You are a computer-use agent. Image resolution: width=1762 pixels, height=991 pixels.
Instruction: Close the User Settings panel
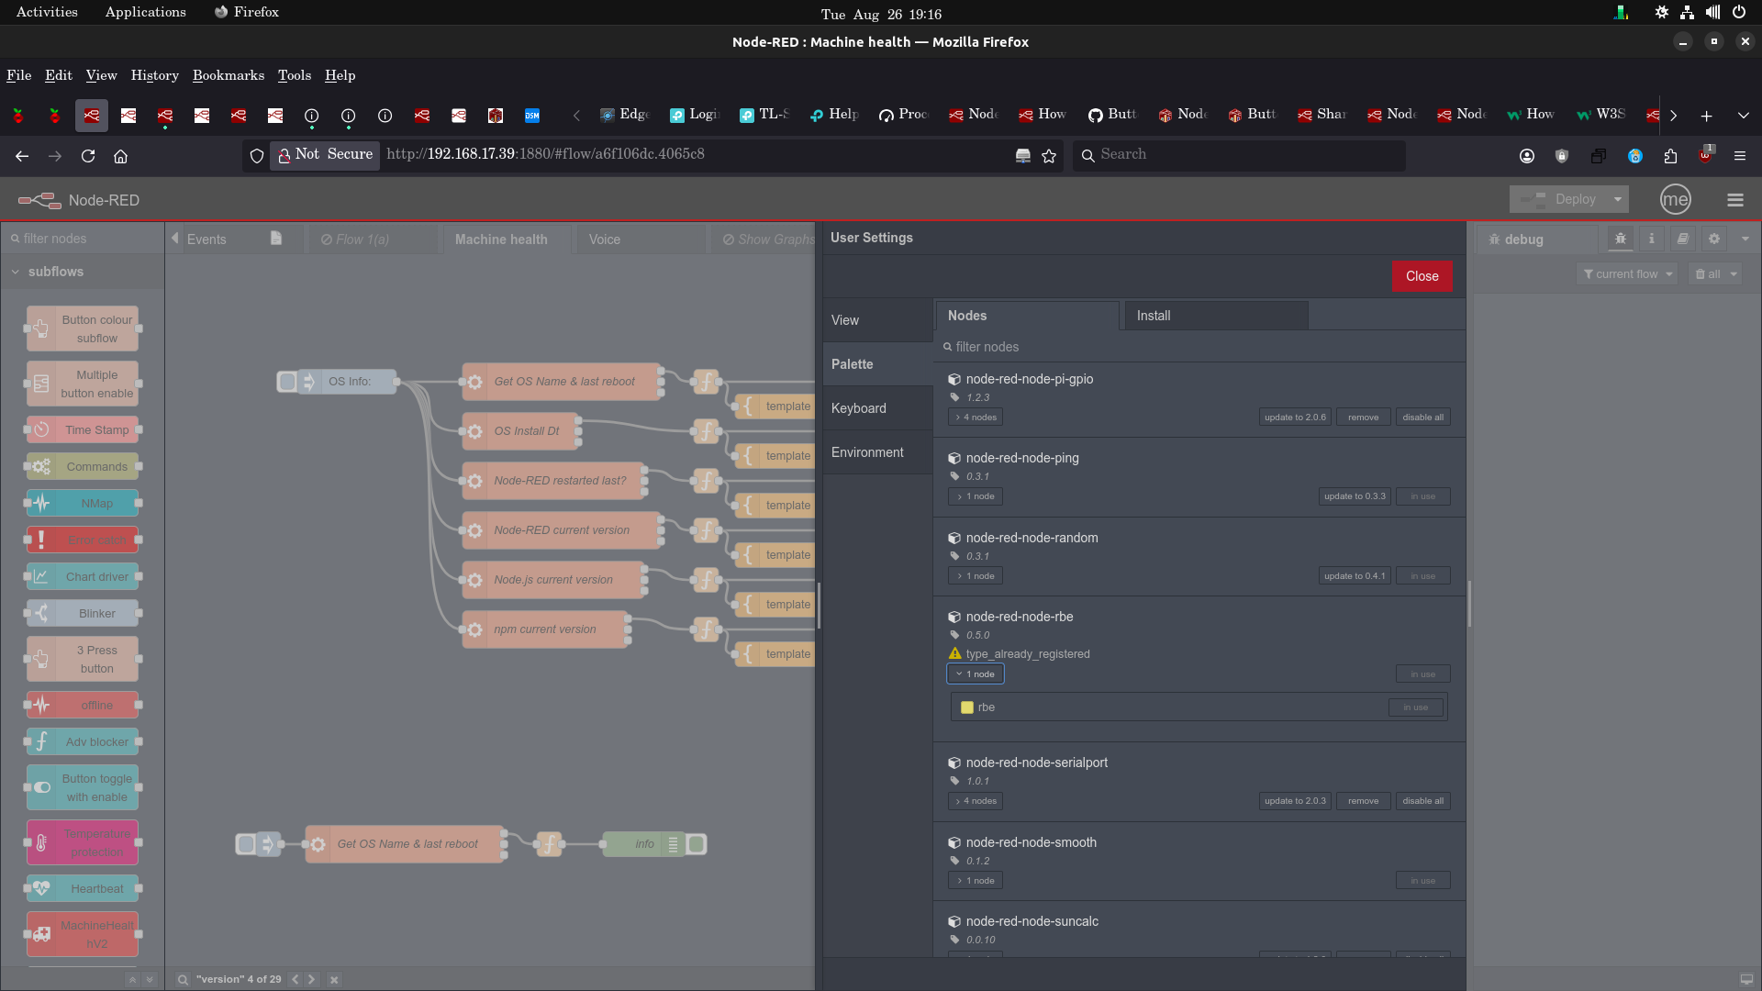pos(1422,276)
